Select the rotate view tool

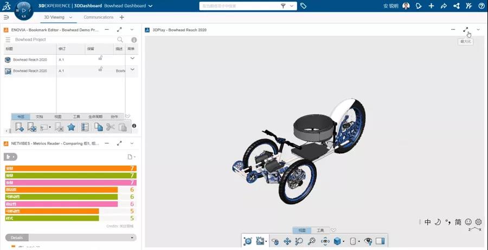coord(275,241)
